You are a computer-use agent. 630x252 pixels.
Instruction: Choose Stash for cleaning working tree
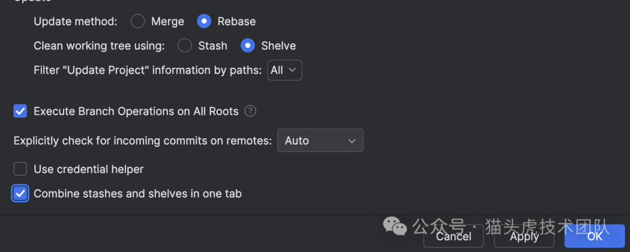coord(184,45)
